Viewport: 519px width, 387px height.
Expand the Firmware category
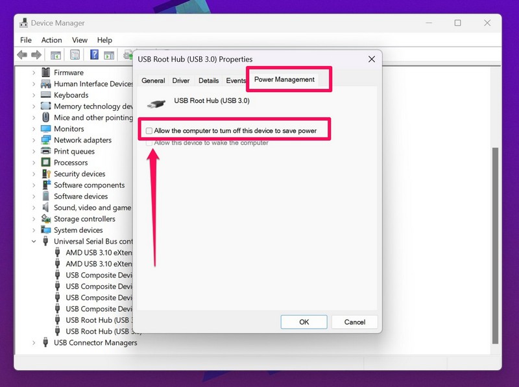point(34,73)
